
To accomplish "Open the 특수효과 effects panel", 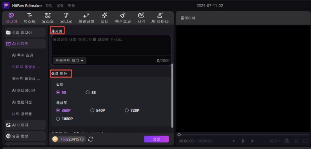I will pyautogui.click(x=123, y=18).
